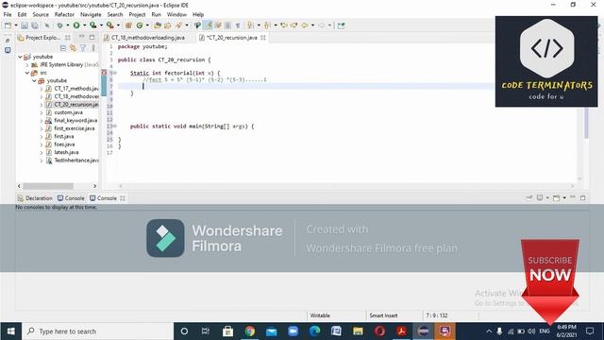Expand the JRE System Library node
Image resolution: width=604 pixels, height=340 pixels.
[x=27, y=65]
